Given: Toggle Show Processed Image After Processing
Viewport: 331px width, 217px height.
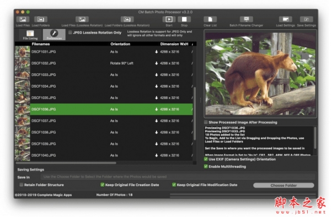Looking at the screenshot, I should (206, 122).
